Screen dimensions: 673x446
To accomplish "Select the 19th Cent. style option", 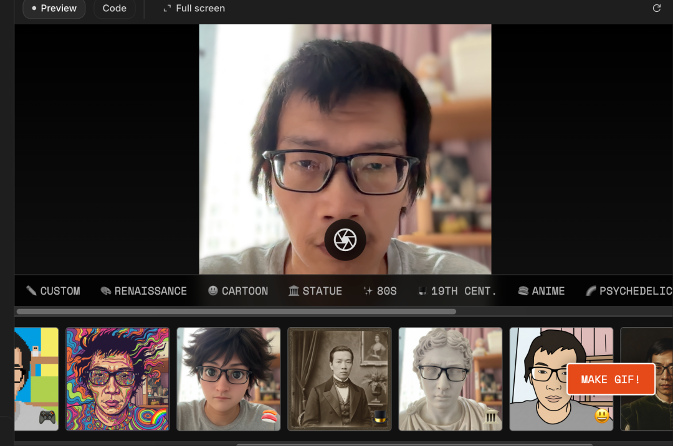I will coord(457,291).
